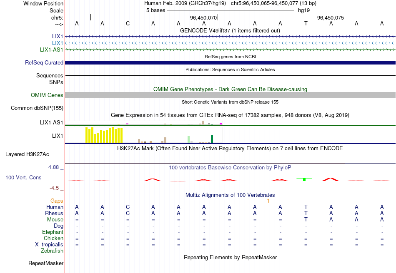Click the Rhesus alignment row label

(x=54, y=213)
